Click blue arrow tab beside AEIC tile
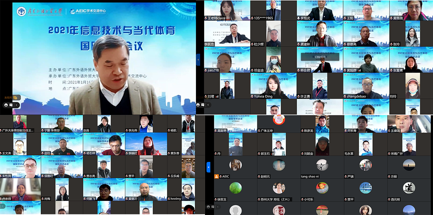Screen dimensions: 433x215 (x=208, y=167)
